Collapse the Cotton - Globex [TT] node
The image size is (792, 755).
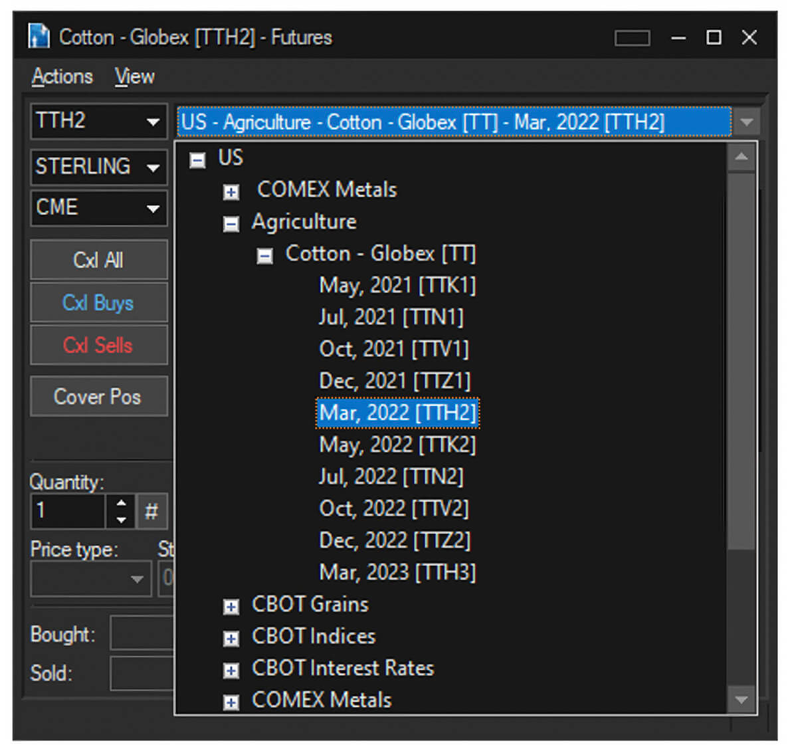point(264,257)
